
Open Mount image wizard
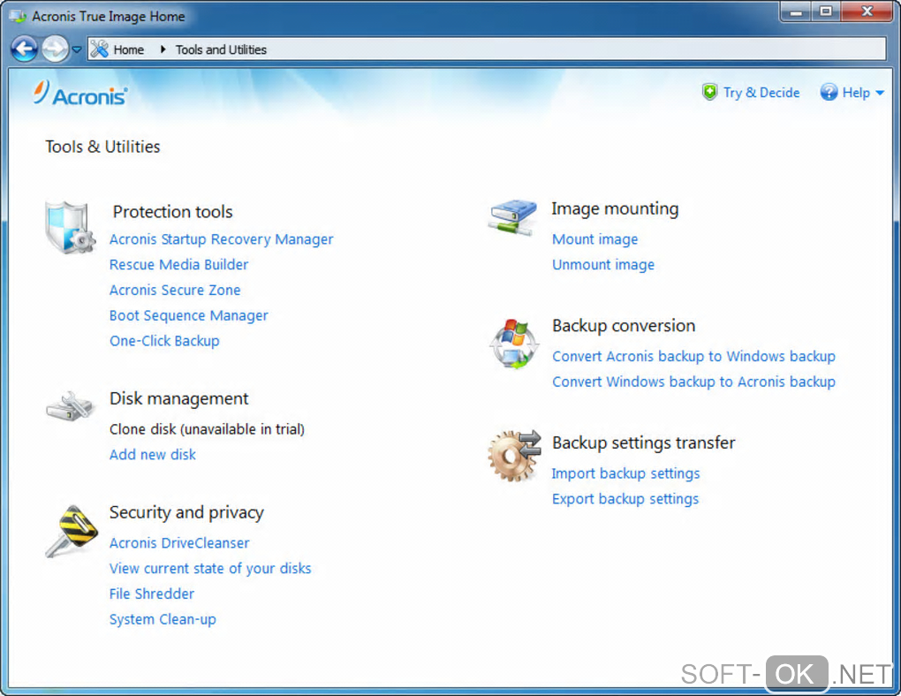coord(594,239)
